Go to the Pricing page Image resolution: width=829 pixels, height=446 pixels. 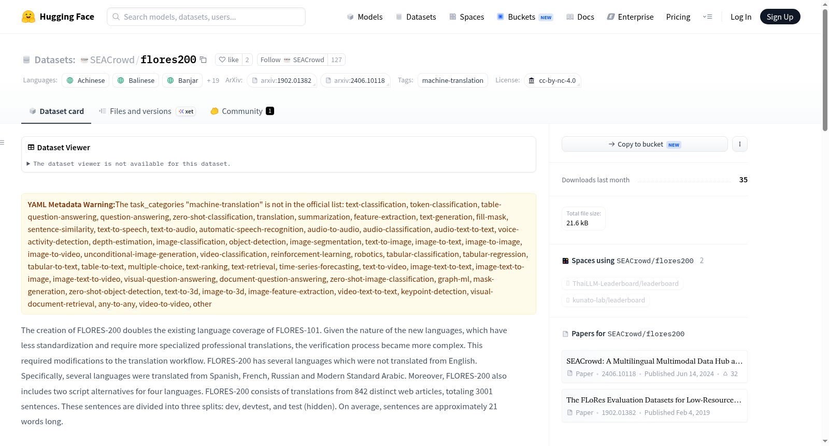pyautogui.click(x=678, y=17)
